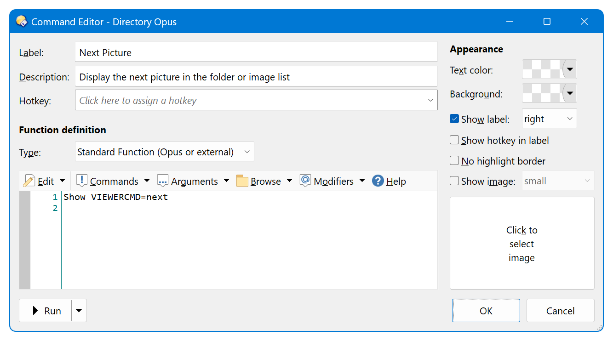Screen dimensions: 613x341
Task: Pick a Text color swatch
Action: pos(543,69)
